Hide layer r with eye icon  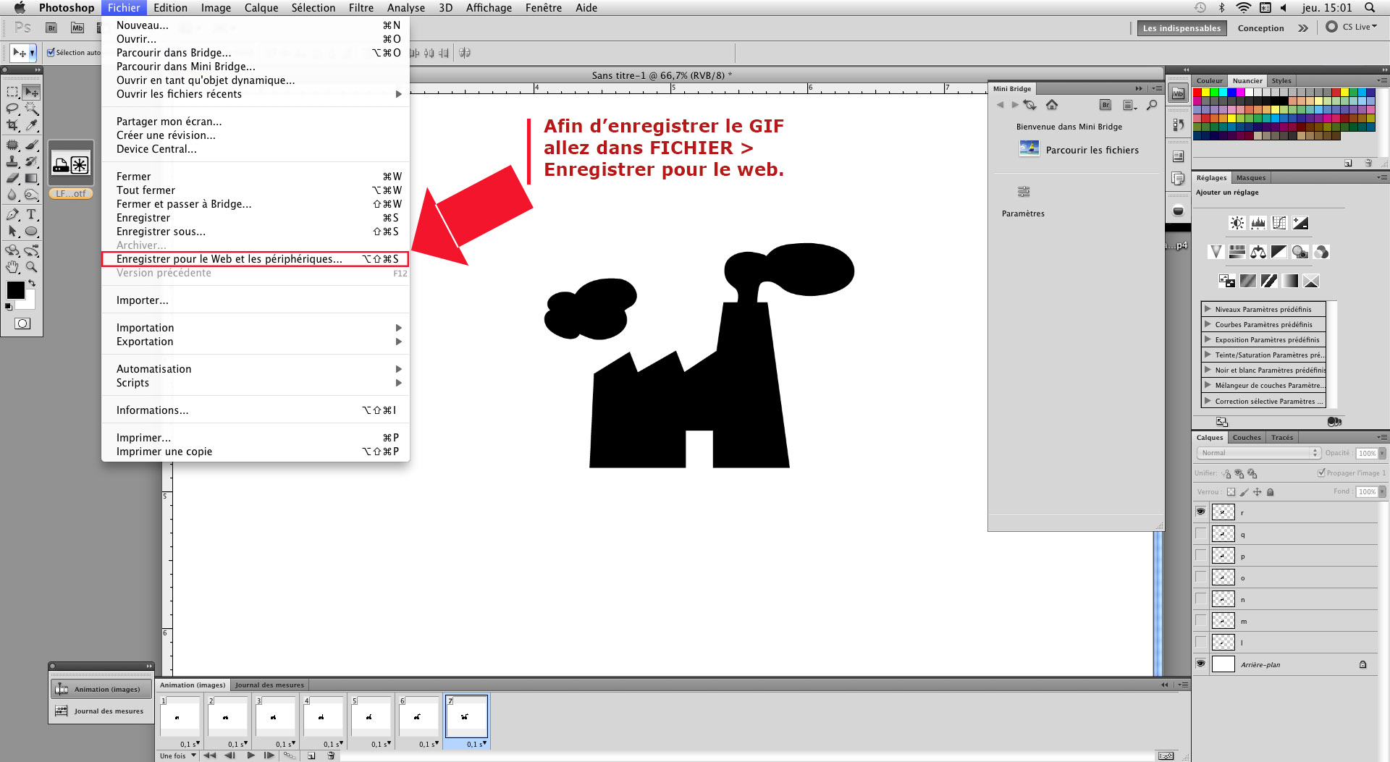1201,512
